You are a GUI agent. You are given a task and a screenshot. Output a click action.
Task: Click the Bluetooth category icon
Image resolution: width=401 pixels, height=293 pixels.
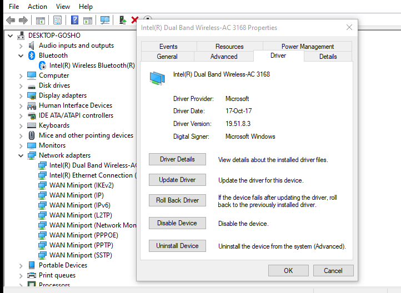32,55
